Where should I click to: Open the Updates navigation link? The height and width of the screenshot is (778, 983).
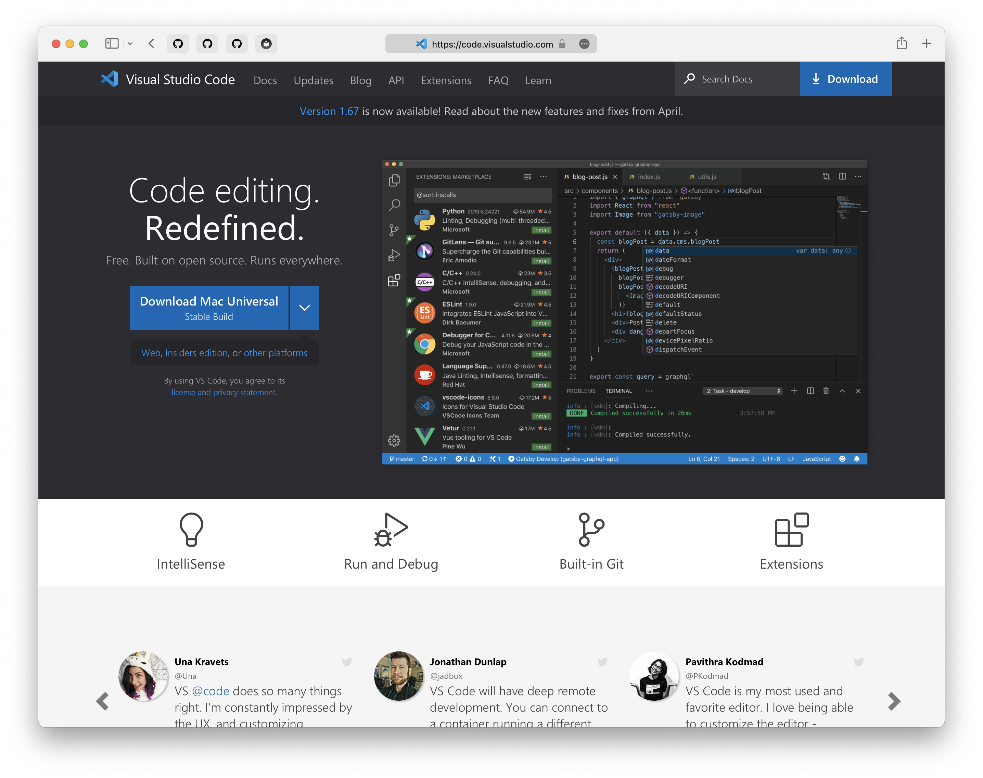pos(314,80)
